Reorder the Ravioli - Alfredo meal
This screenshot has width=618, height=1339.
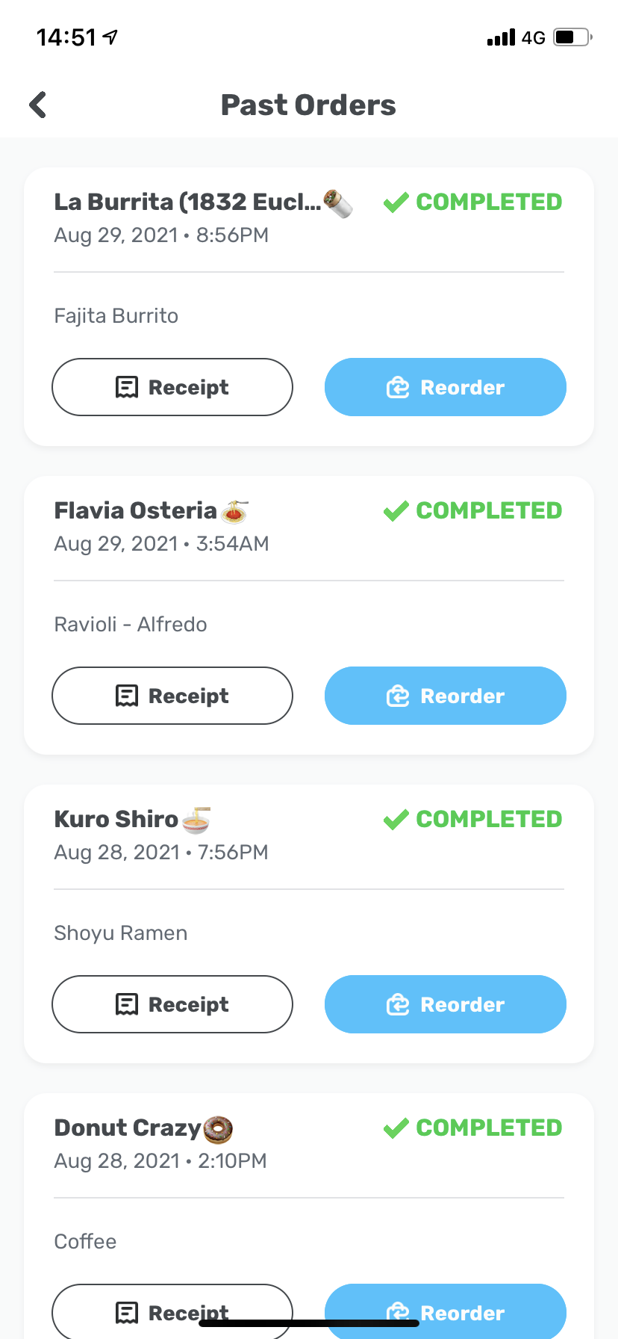(445, 696)
